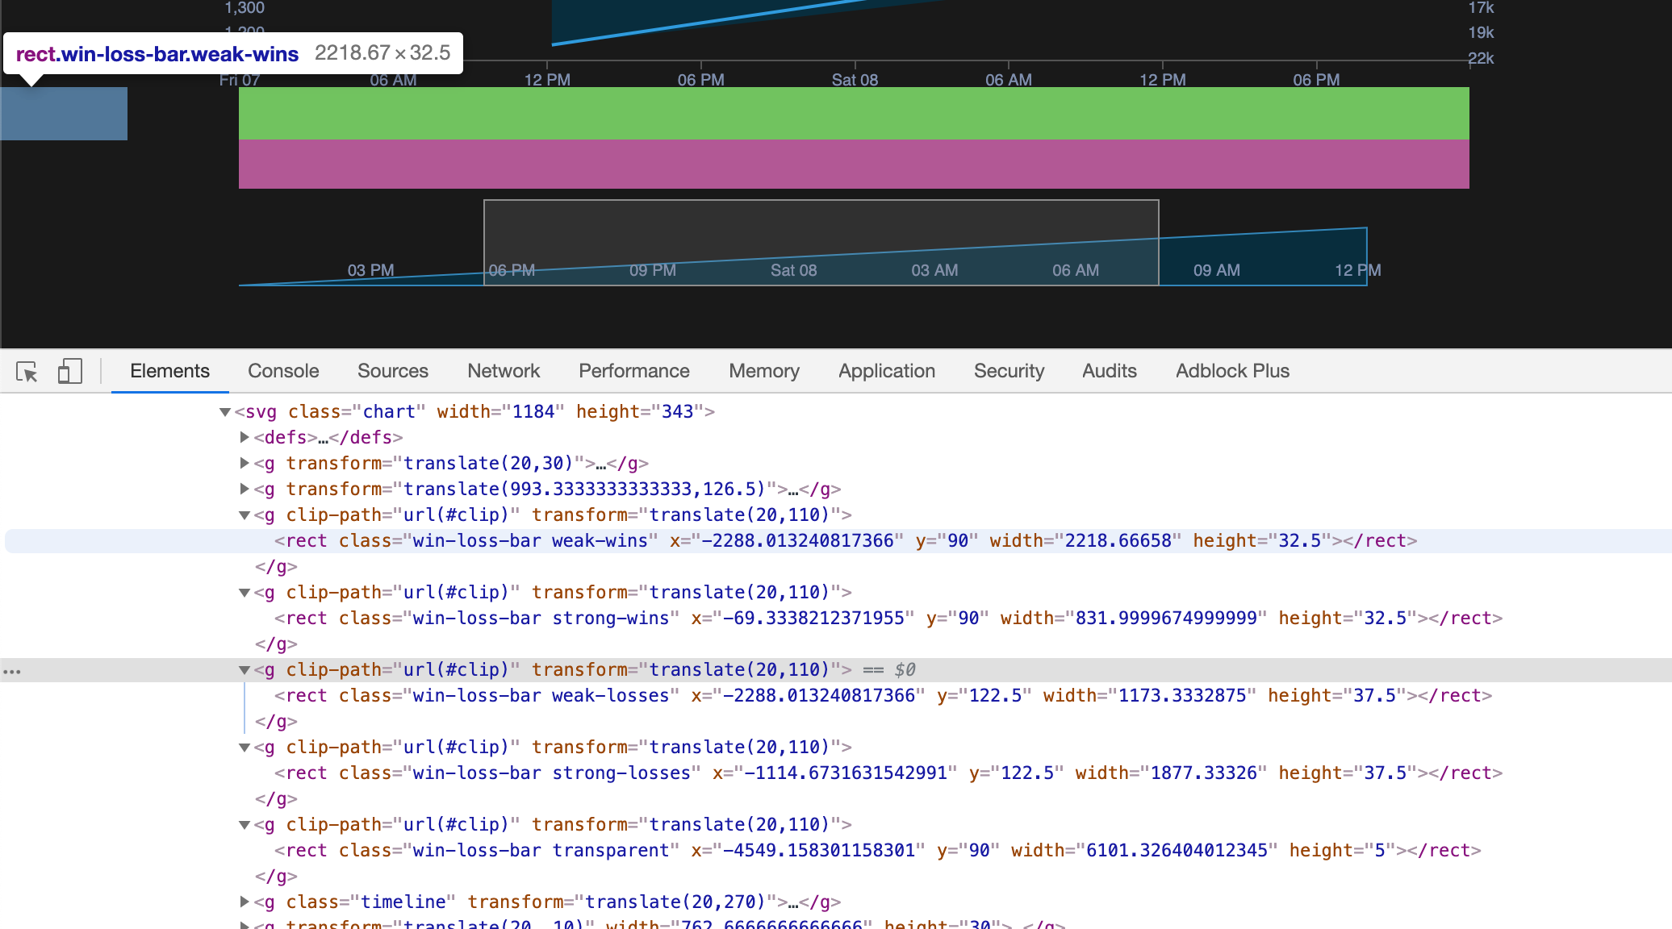Collapse the selected g node marked $0
Image resolution: width=1672 pixels, height=929 pixels.
click(x=245, y=670)
